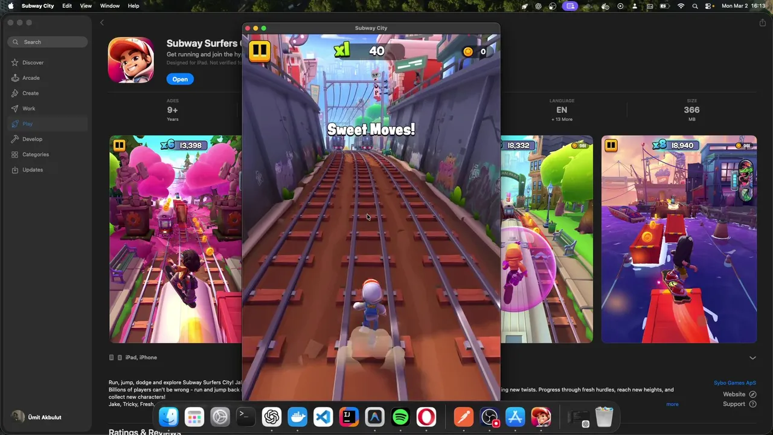
Task: Click the Subway Surfers City app icon in App Store
Action: [131, 60]
